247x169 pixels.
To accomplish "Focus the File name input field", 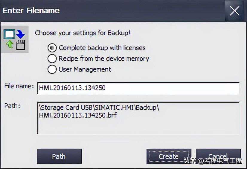I will 138,88.
